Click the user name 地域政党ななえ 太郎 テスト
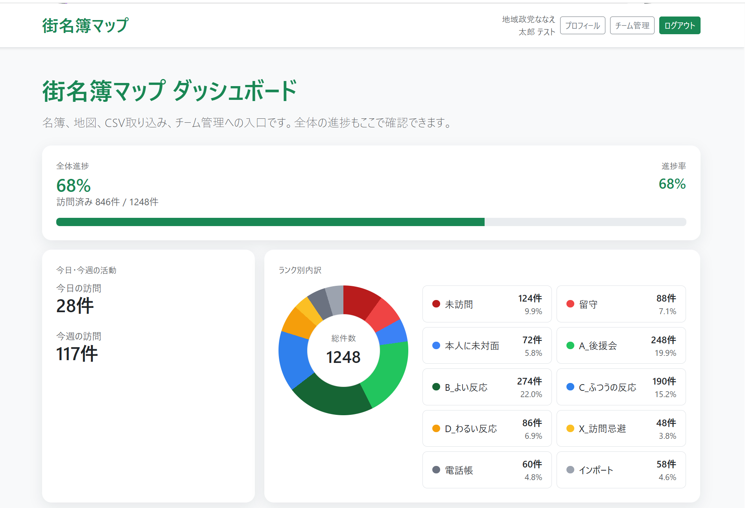This screenshot has height=508, width=745. click(528, 26)
